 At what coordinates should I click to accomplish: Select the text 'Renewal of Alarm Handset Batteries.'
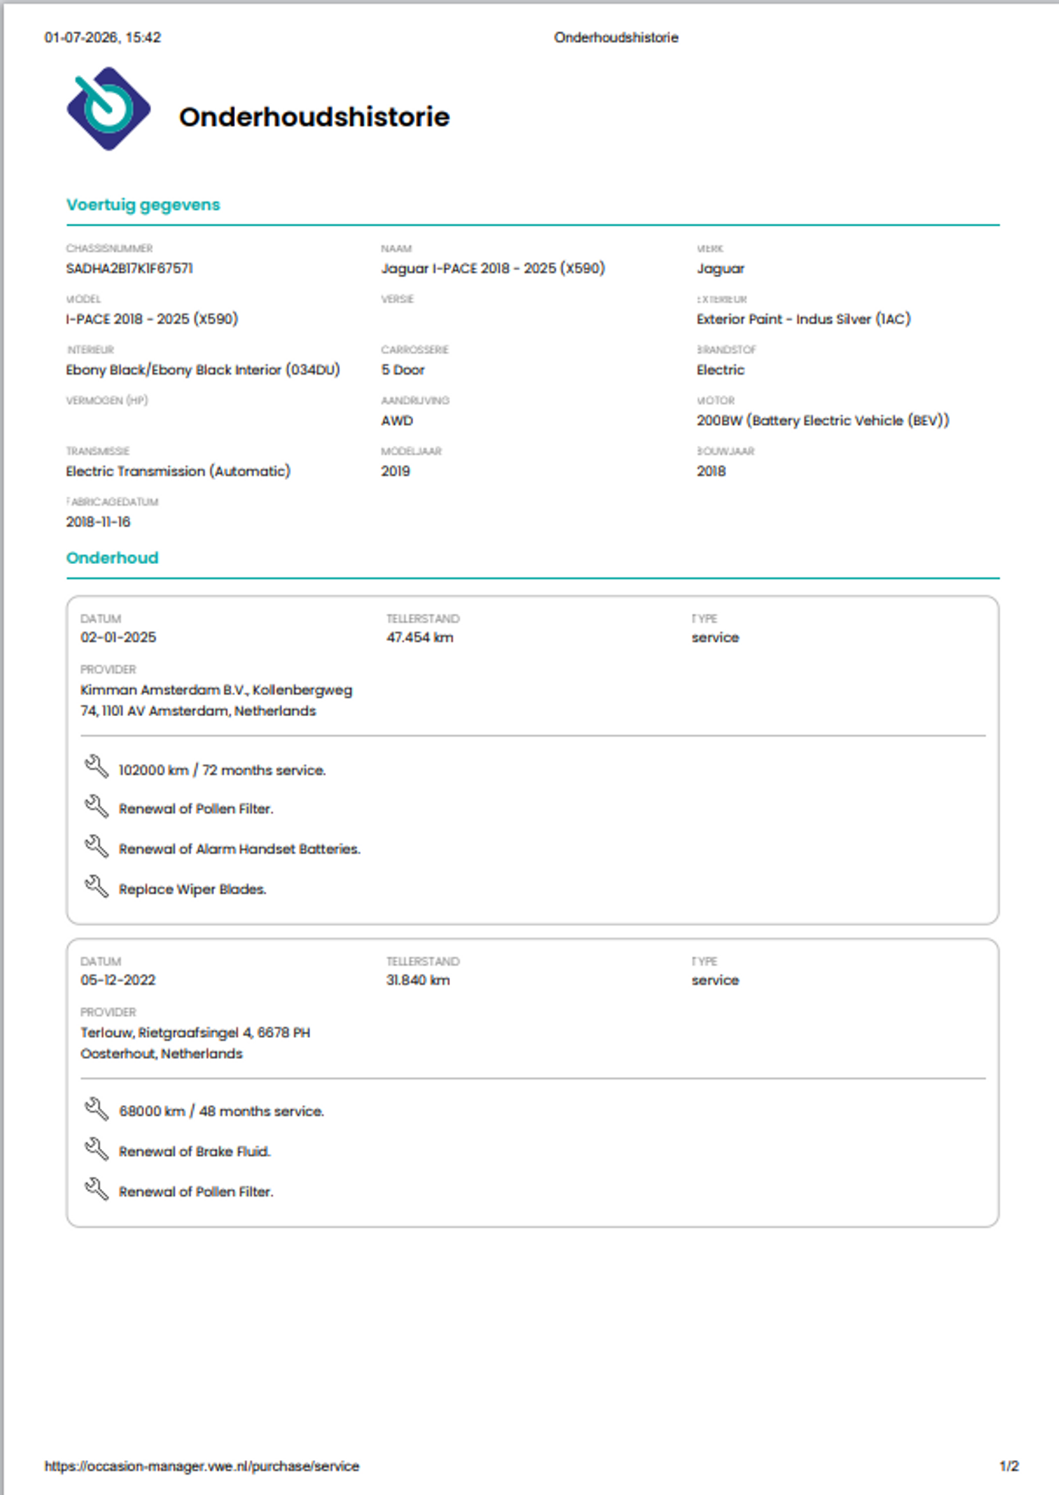coord(240,849)
